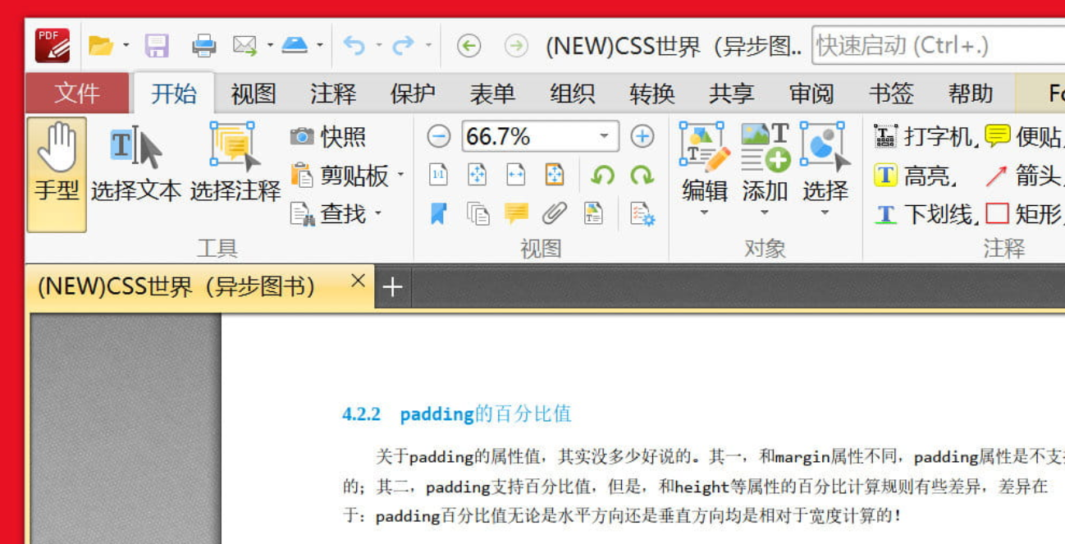
Task: Show the page thumbnails panel
Action: 478,214
